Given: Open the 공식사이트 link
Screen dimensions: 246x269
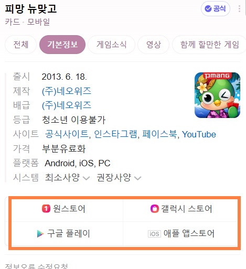Looking at the screenshot, I should 67,134.
